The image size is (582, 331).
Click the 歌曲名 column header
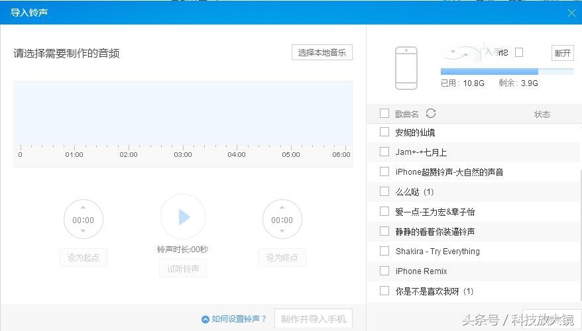click(407, 114)
